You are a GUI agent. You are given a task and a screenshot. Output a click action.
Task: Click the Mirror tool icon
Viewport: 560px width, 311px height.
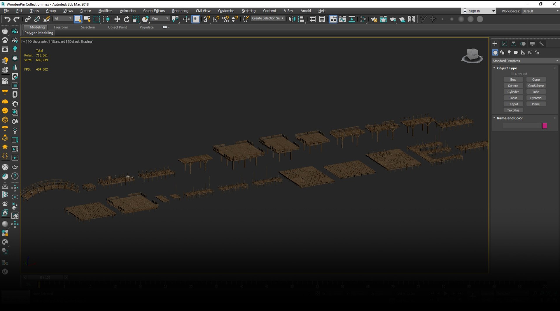[x=292, y=19]
